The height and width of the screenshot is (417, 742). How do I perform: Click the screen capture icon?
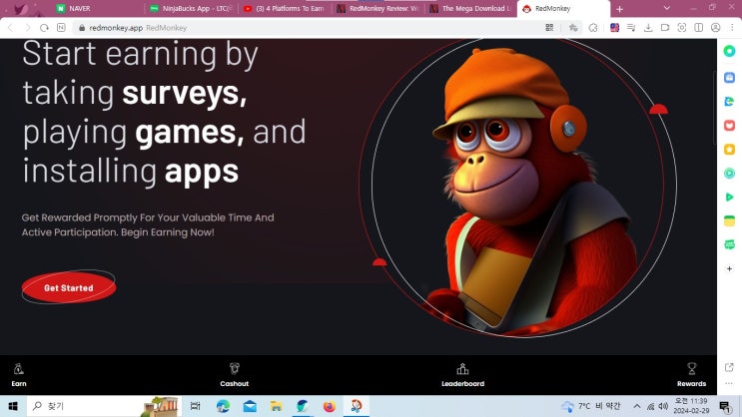[x=681, y=28]
